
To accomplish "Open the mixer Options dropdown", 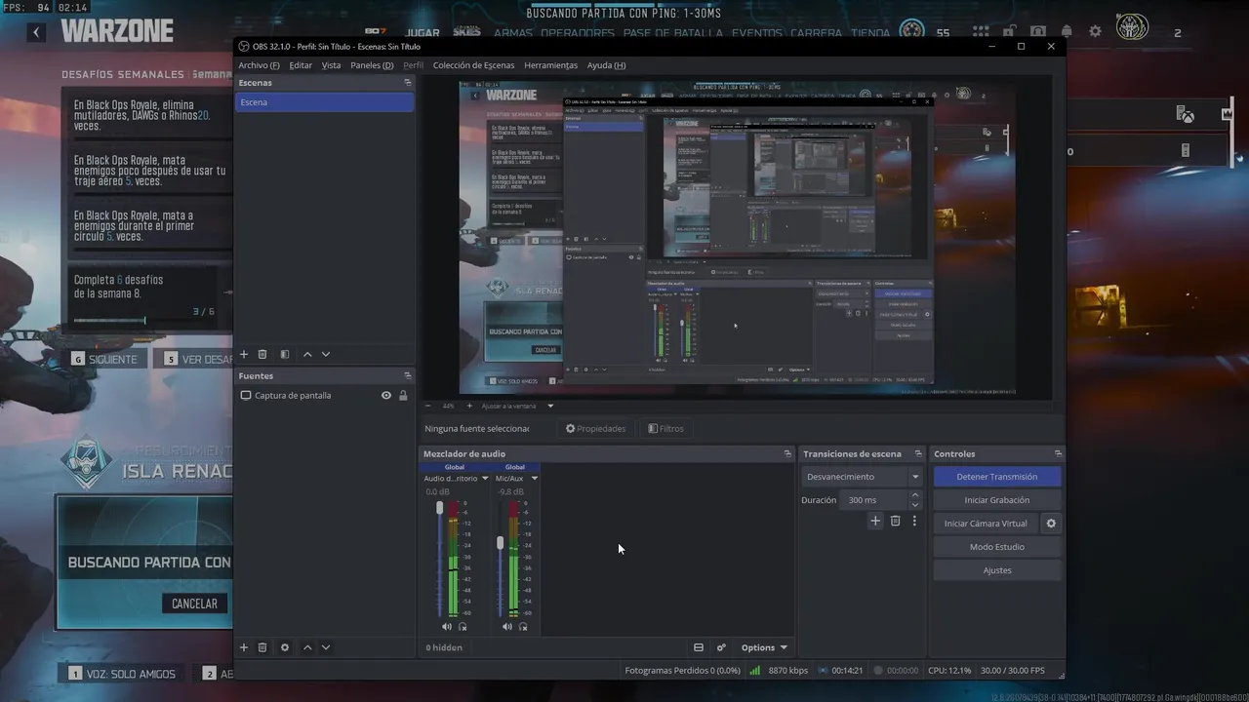I will [x=763, y=647].
